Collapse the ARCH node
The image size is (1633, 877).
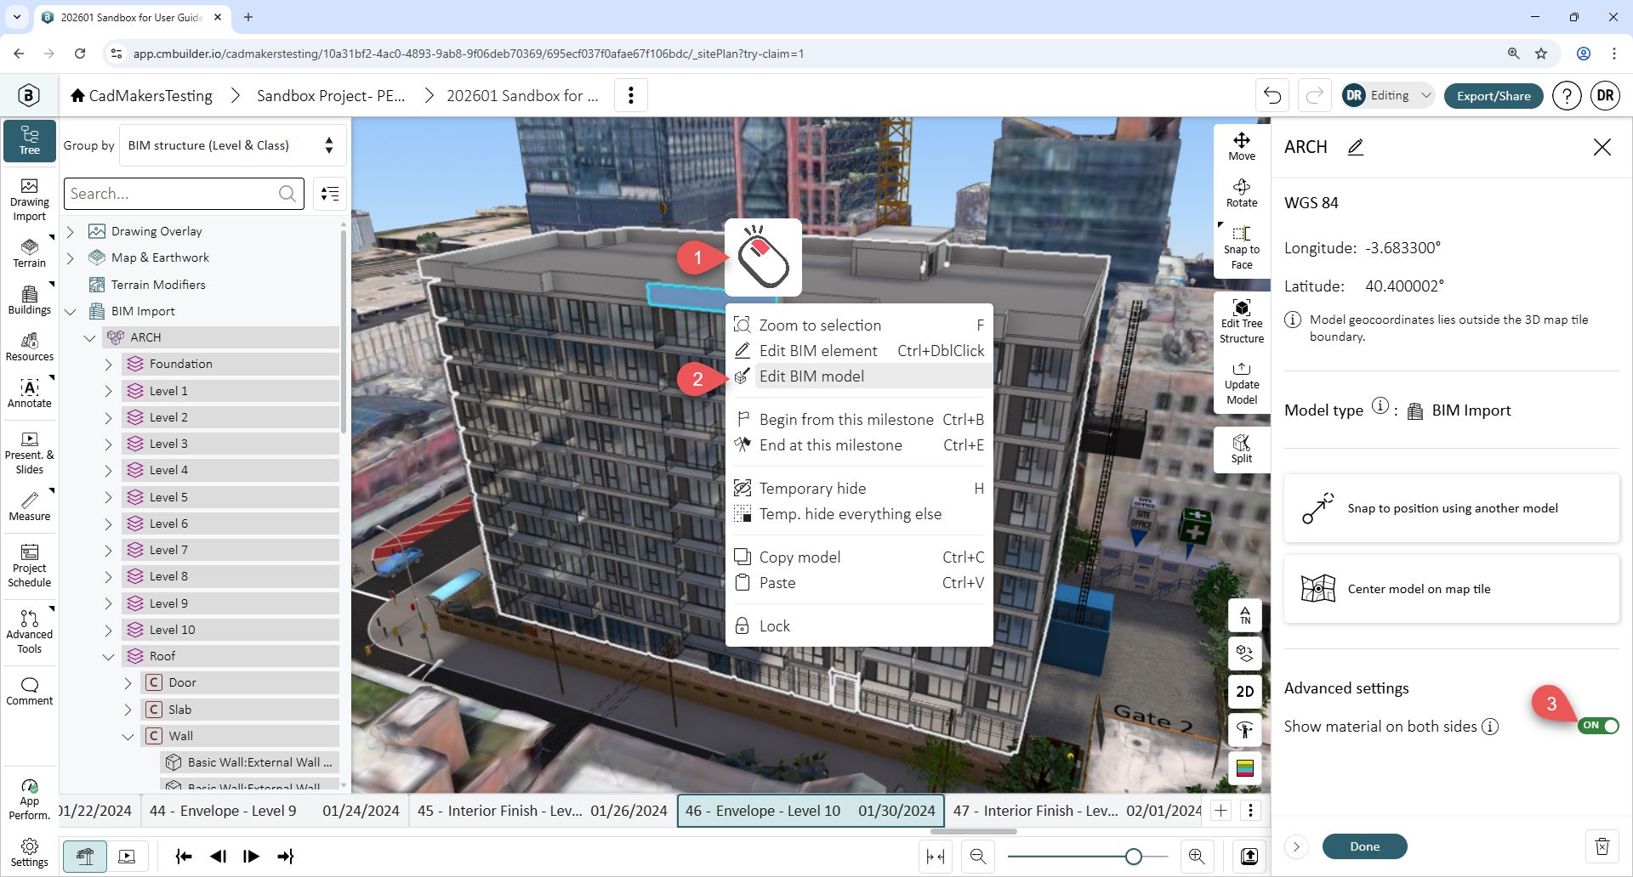(89, 337)
